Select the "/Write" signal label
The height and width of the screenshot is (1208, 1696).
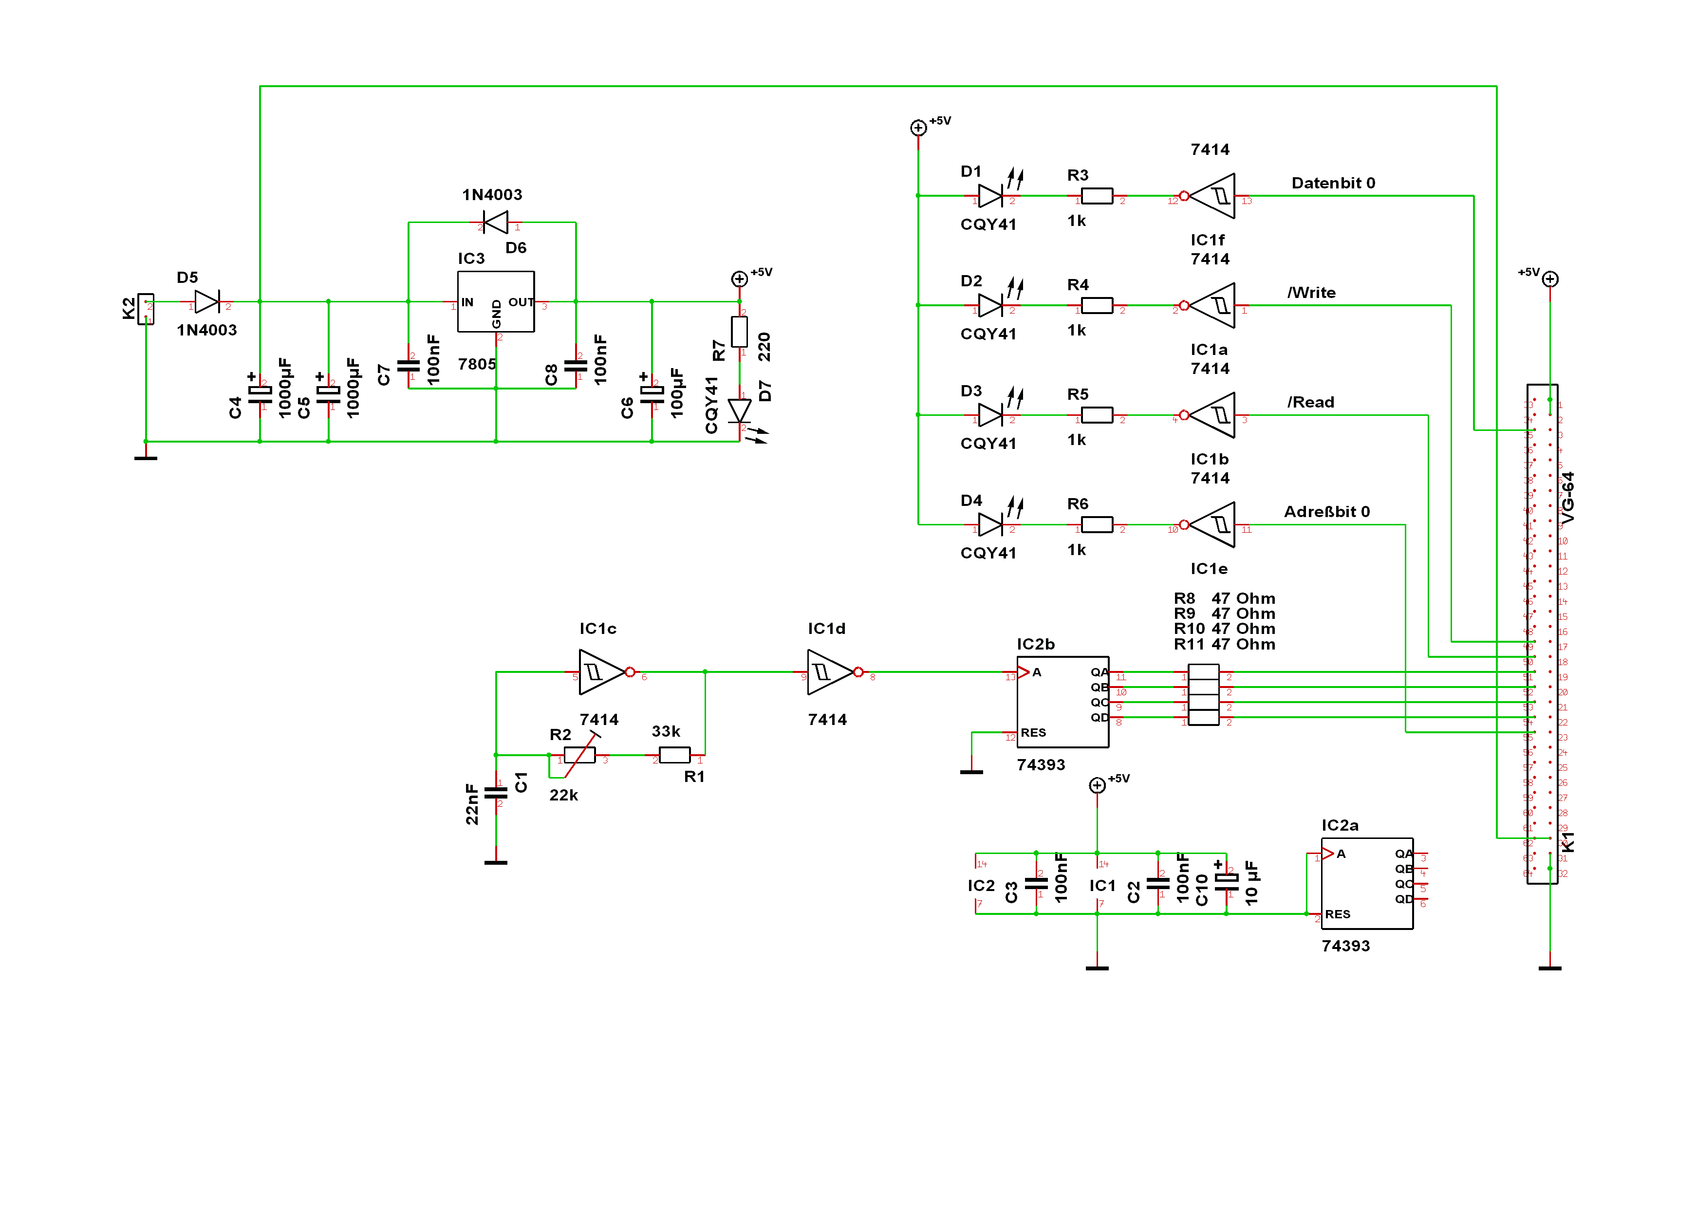(1311, 292)
